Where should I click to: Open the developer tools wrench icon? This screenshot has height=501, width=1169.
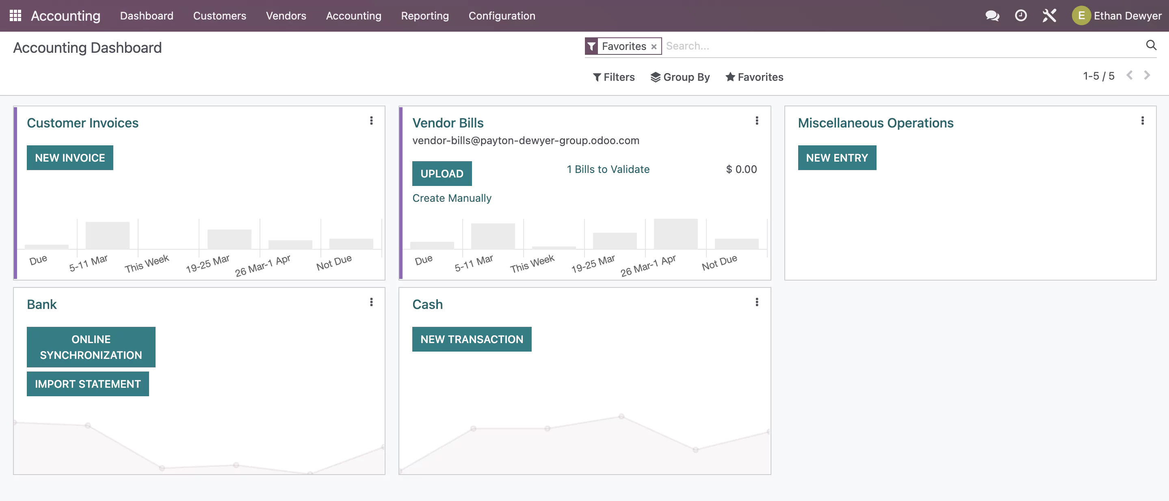point(1049,15)
